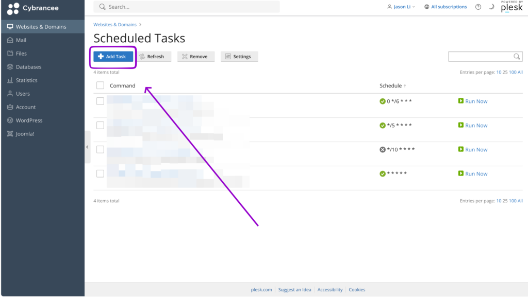Open Websites & Domains in sidebar
528x297 pixels.
click(43, 27)
